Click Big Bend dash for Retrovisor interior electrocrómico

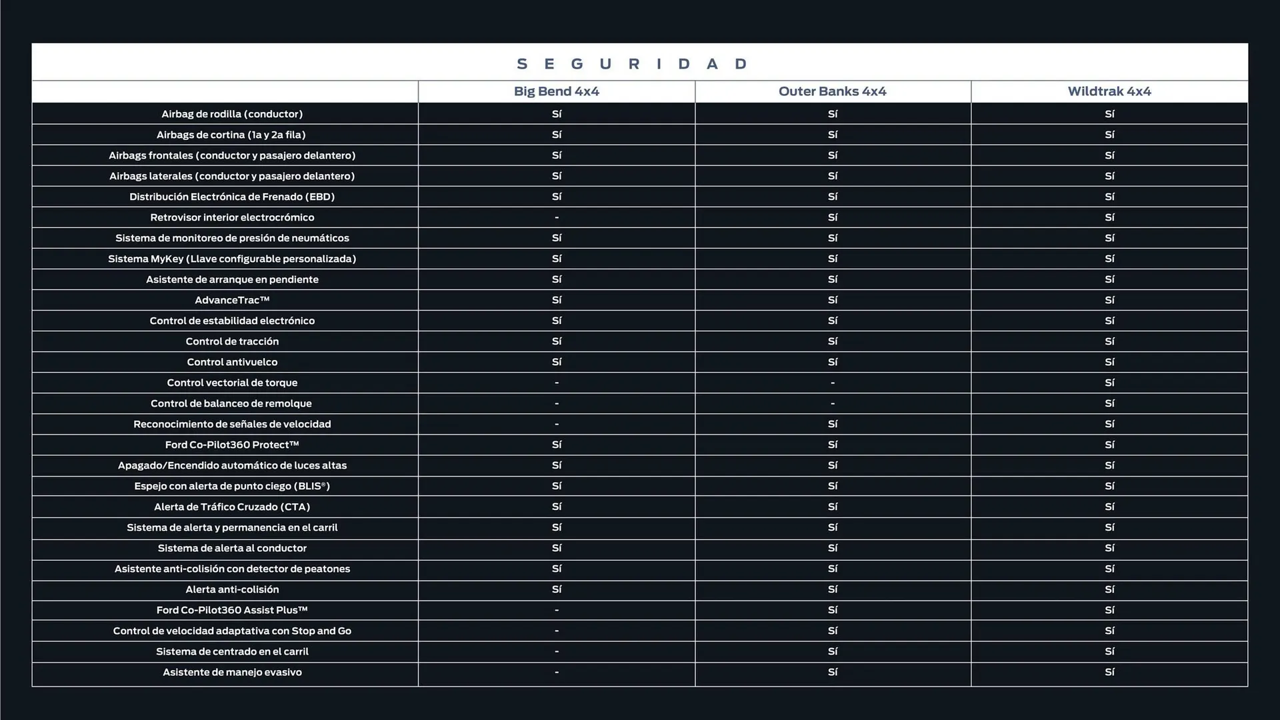click(557, 217)
